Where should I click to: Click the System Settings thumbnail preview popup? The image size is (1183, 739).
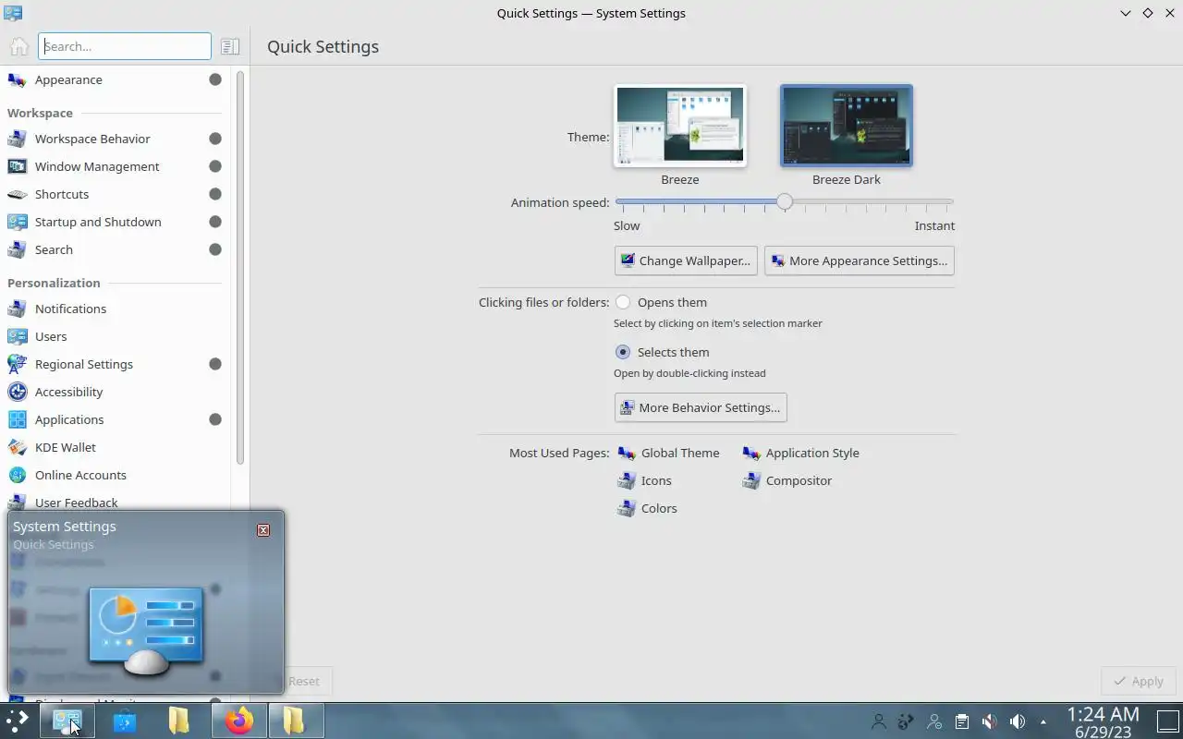146,601
